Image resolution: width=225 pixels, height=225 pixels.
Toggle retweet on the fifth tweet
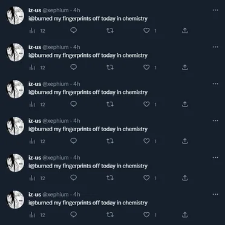pos(110,178)
